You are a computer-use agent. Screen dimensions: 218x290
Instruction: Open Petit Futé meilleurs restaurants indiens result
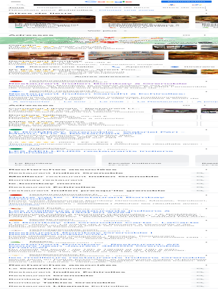pyautogui.click(x=89, y=212)
